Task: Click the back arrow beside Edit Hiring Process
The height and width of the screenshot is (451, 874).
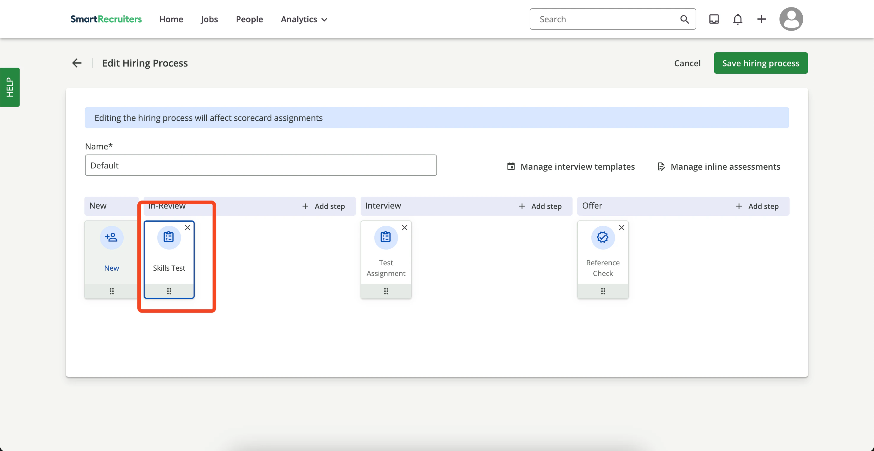Action: (x=77, y=63)
